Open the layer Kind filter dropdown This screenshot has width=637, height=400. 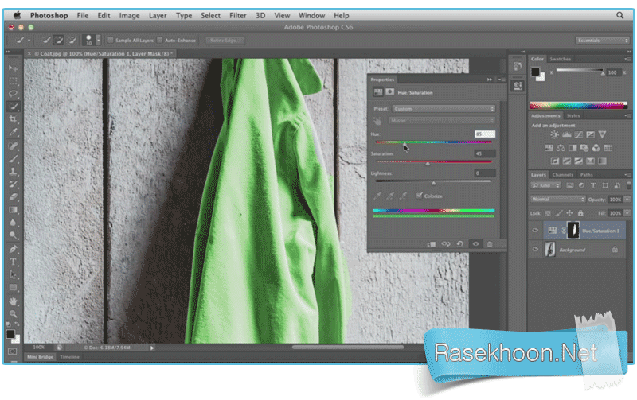point(545,185)
